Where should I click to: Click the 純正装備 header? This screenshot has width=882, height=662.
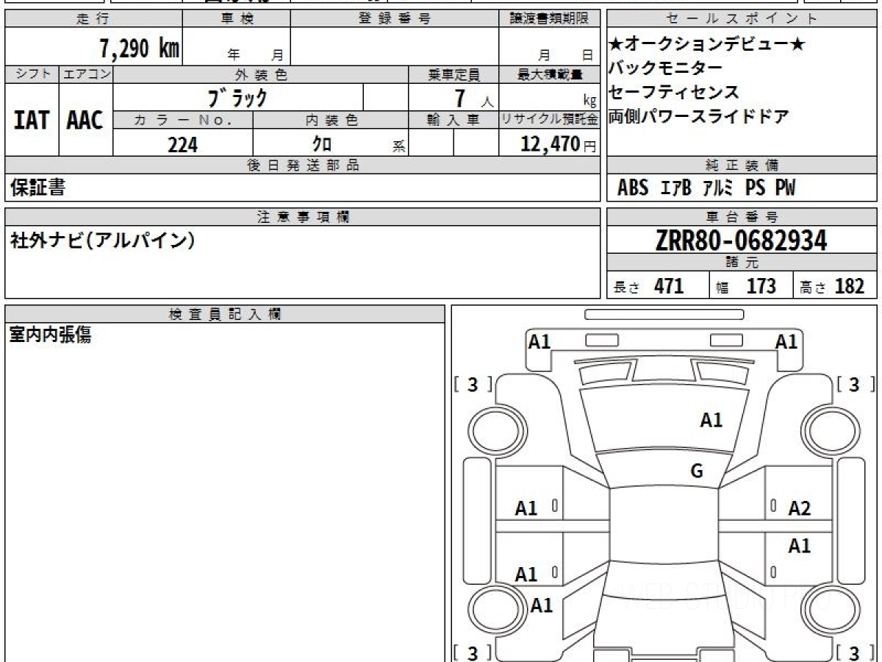pos(742,165)
